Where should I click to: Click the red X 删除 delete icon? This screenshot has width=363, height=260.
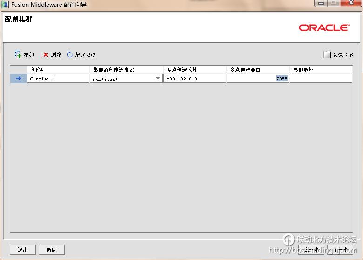[46, 55]
